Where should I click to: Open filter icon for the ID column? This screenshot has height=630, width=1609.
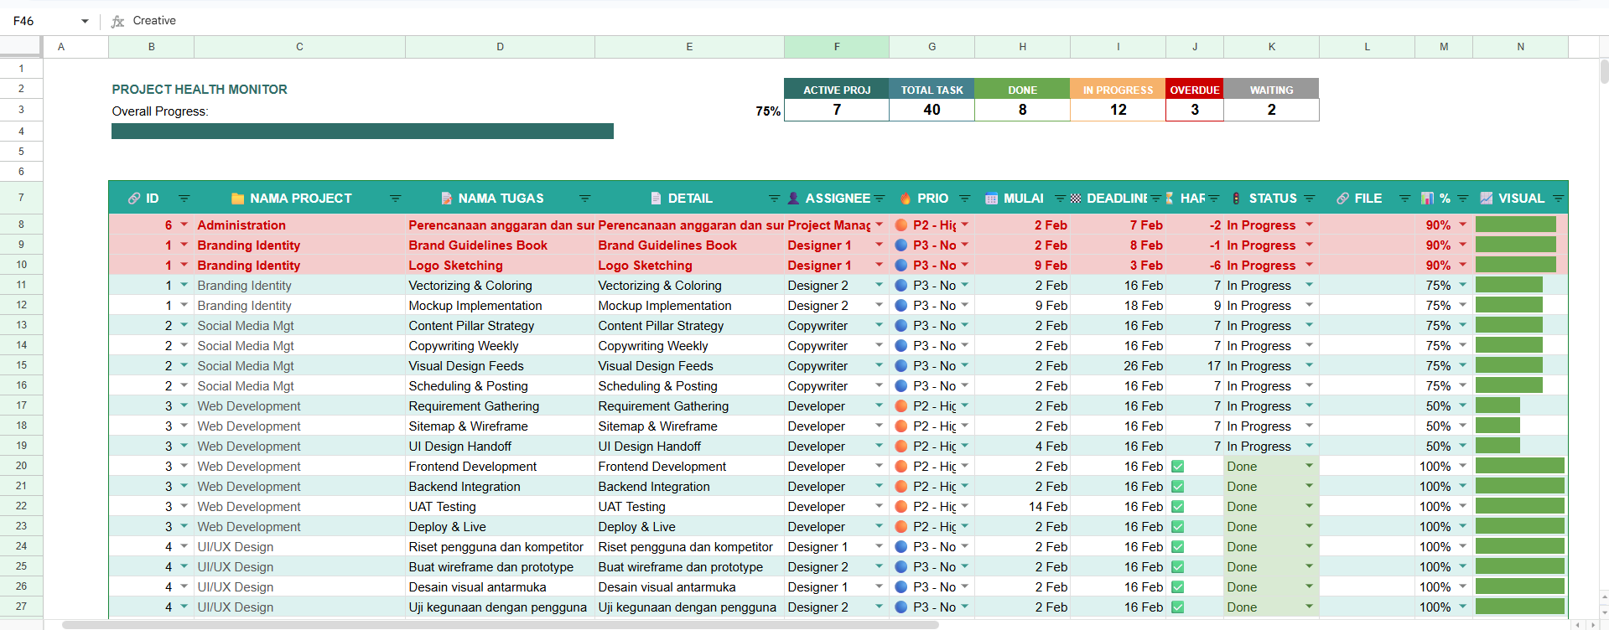point(184,199)
